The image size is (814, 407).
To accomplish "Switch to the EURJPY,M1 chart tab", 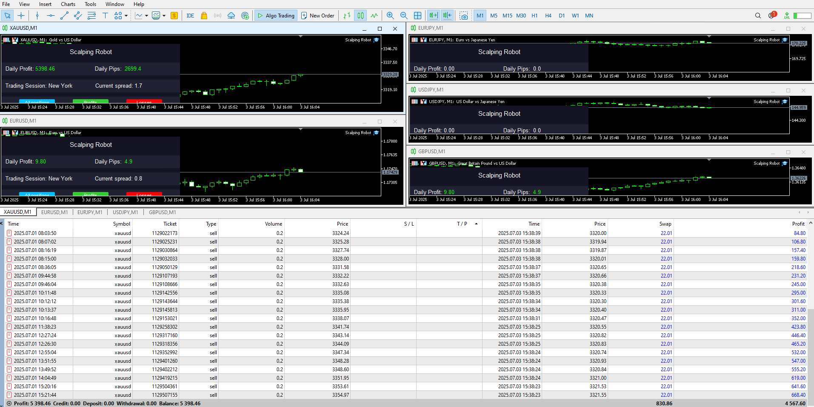I will (x=90, y=212).
